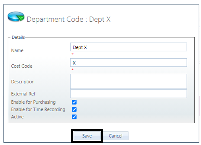Toggle Enable for Time Recording checkbox

pyautogui.click(x=74, y=109)
